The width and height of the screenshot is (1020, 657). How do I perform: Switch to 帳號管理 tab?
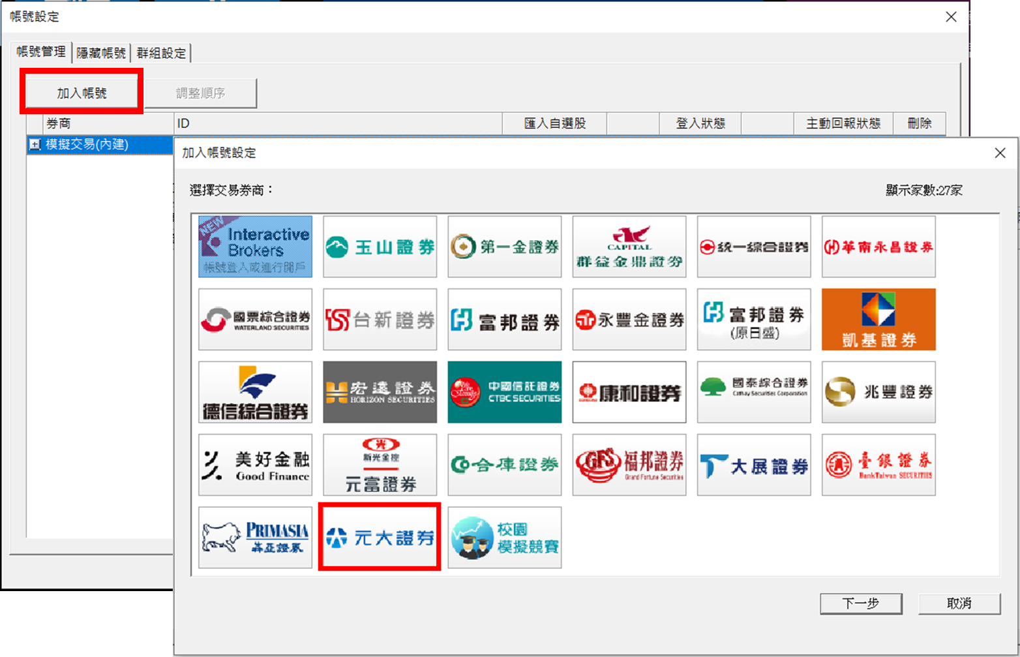coord(41,52)
